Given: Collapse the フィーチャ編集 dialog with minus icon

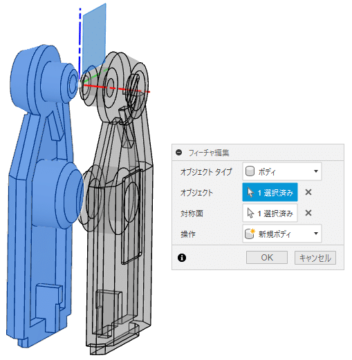Looking at the screenshot, I should [179, 153].
